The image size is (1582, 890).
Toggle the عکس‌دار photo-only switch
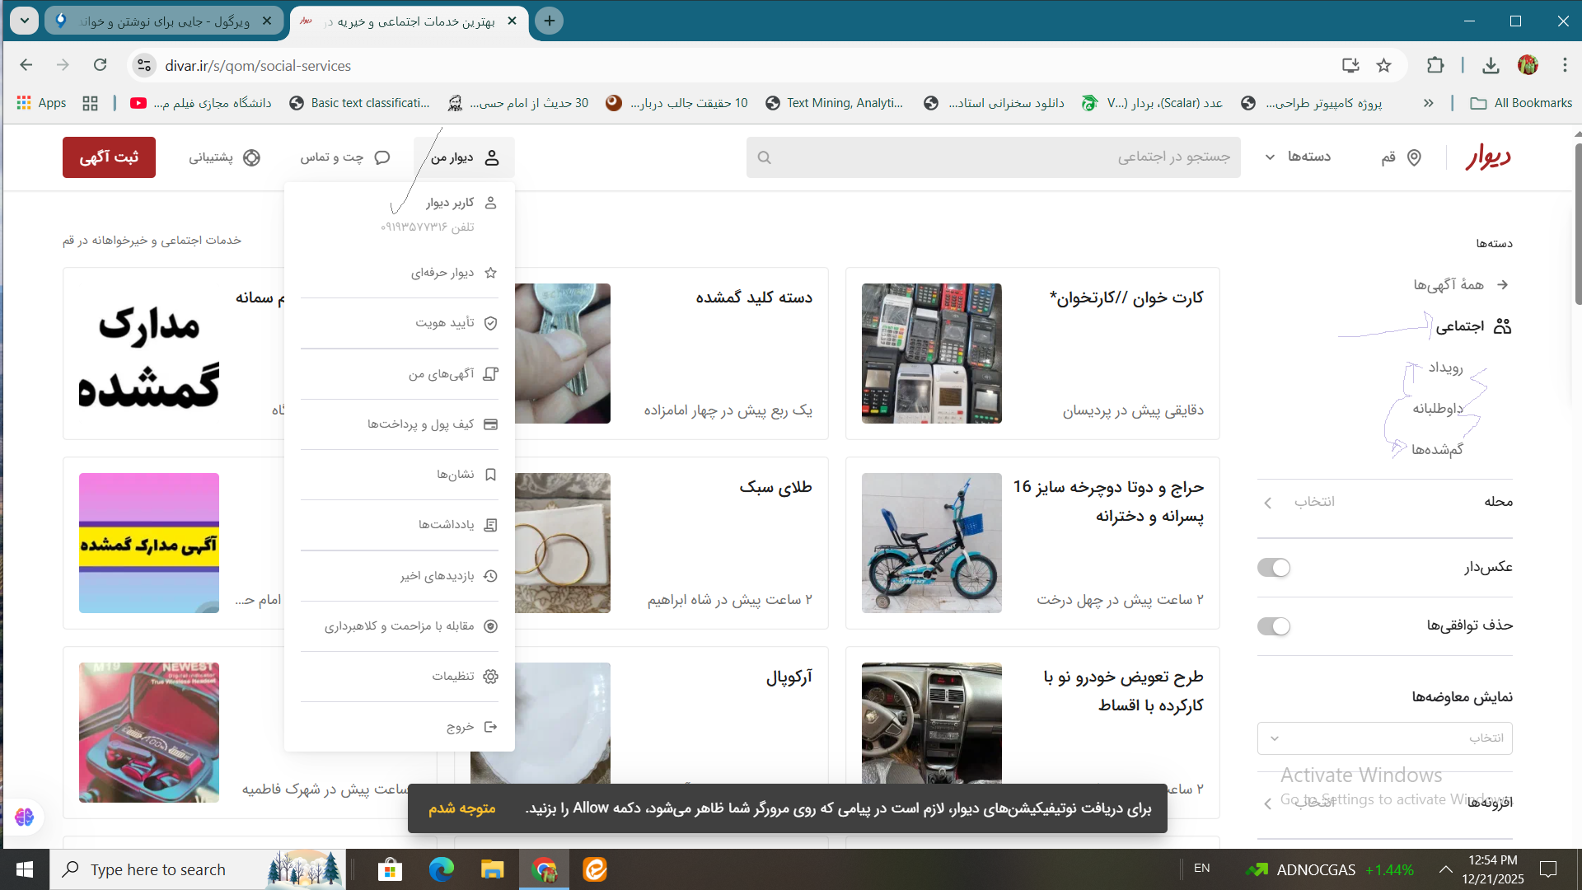(1273, 568)
